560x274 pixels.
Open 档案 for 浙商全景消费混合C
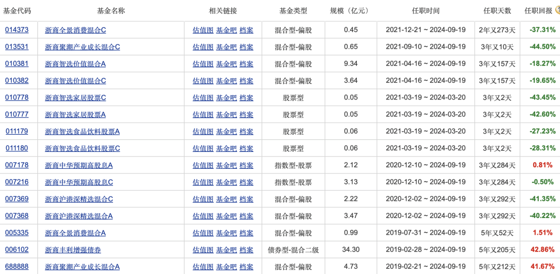pos(246,30)
